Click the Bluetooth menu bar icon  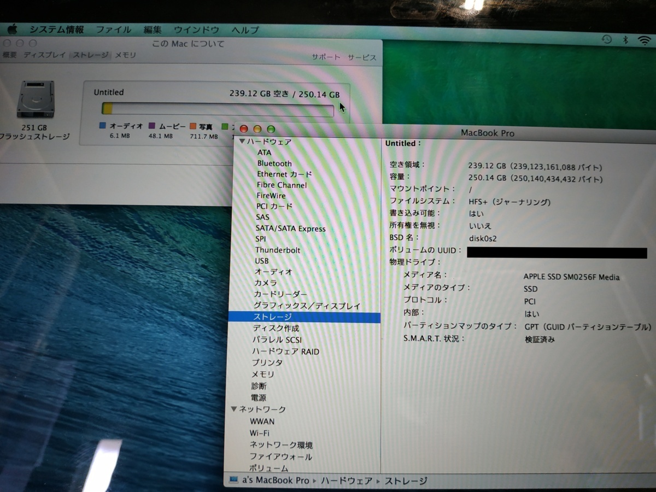(x=625, y=39)
